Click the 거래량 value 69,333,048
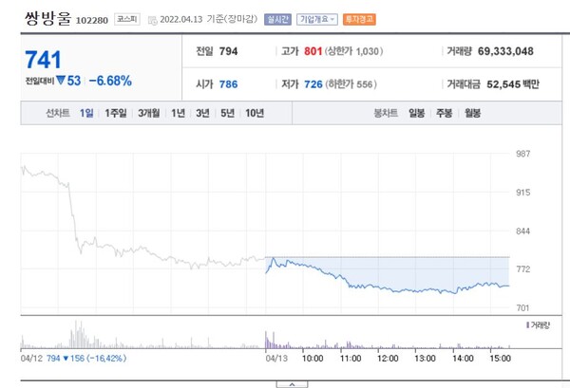Viewport: 570px width, 388px height. 505,51
